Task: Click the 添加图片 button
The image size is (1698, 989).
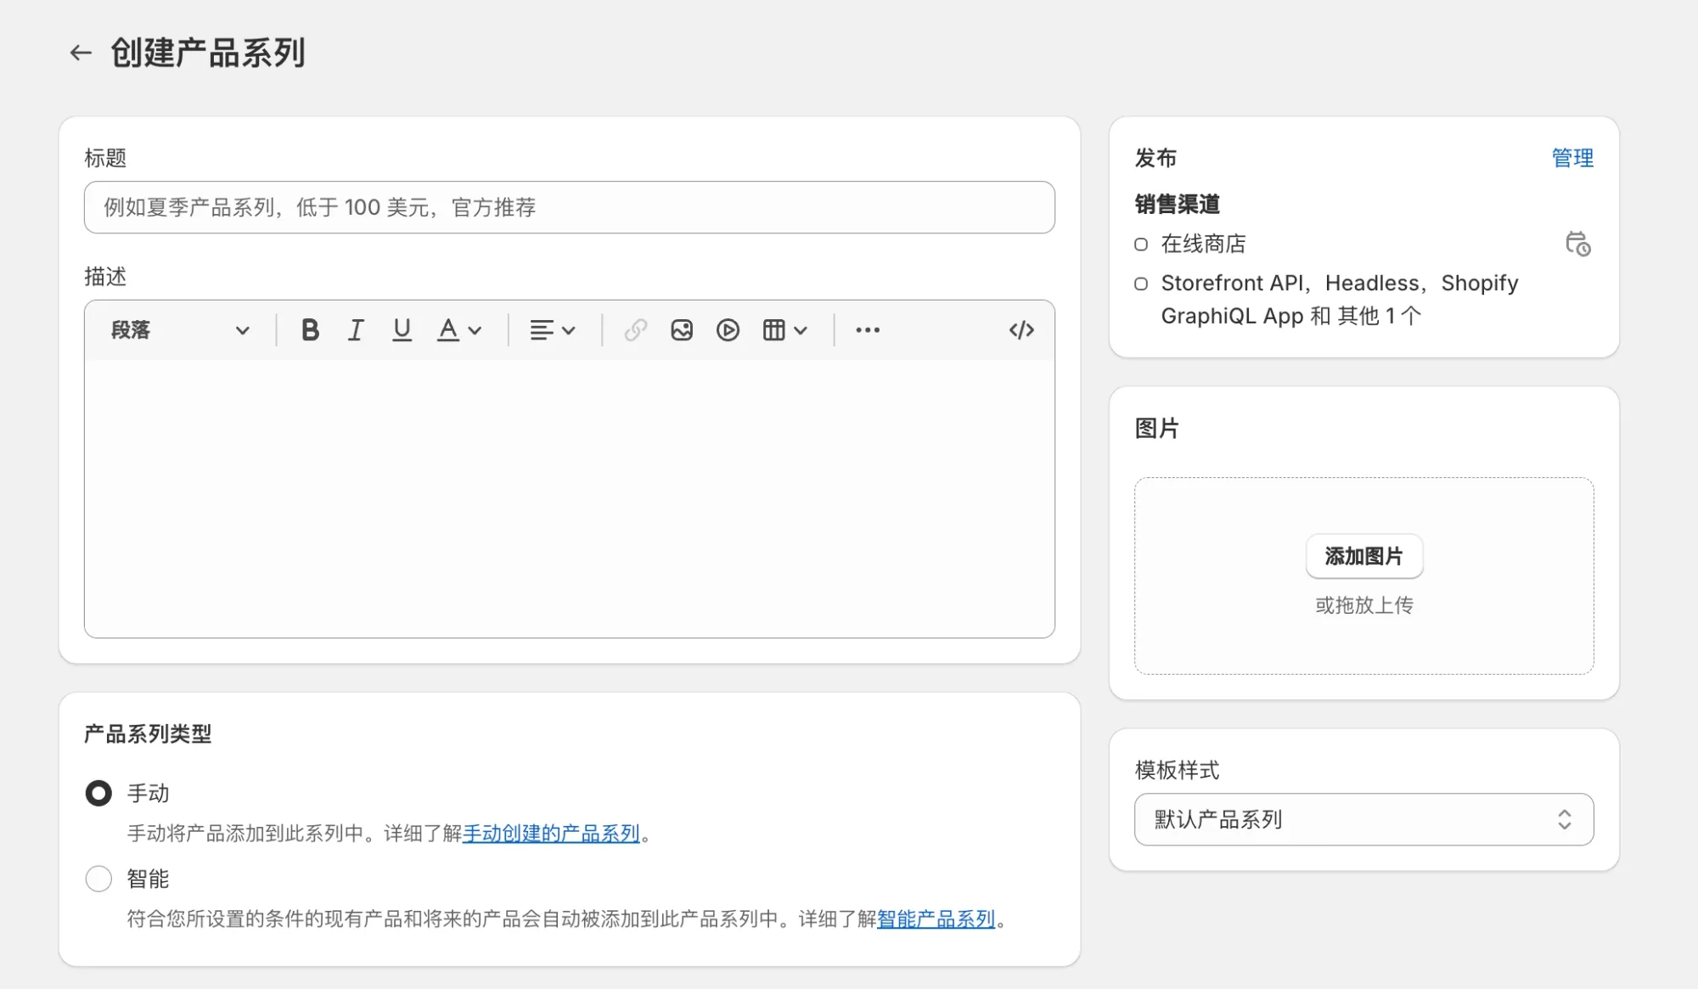Action: point(1363,556)
